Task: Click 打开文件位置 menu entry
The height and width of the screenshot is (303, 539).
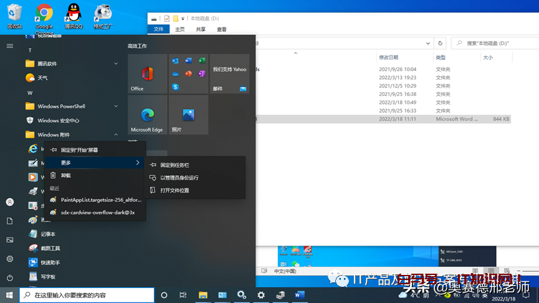Action: (x=174, y=190)
